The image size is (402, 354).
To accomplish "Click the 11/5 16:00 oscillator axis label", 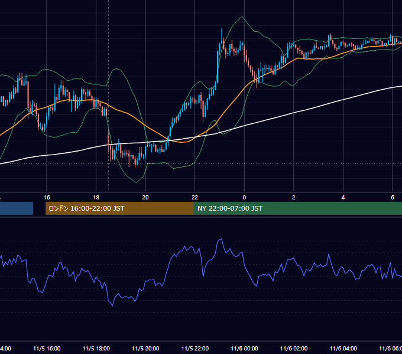I will 47,348.
